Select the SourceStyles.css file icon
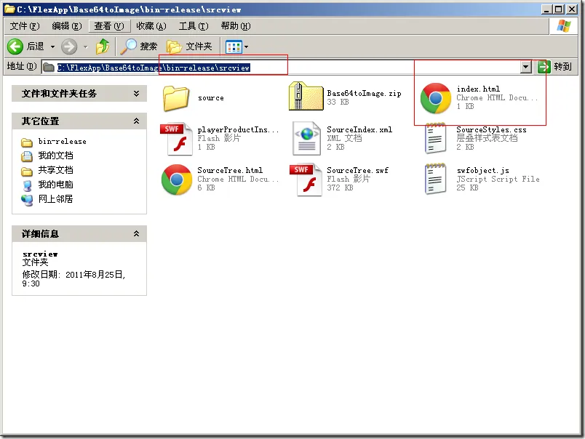This screenshot has width=585, height=439. tap(435, 138)
